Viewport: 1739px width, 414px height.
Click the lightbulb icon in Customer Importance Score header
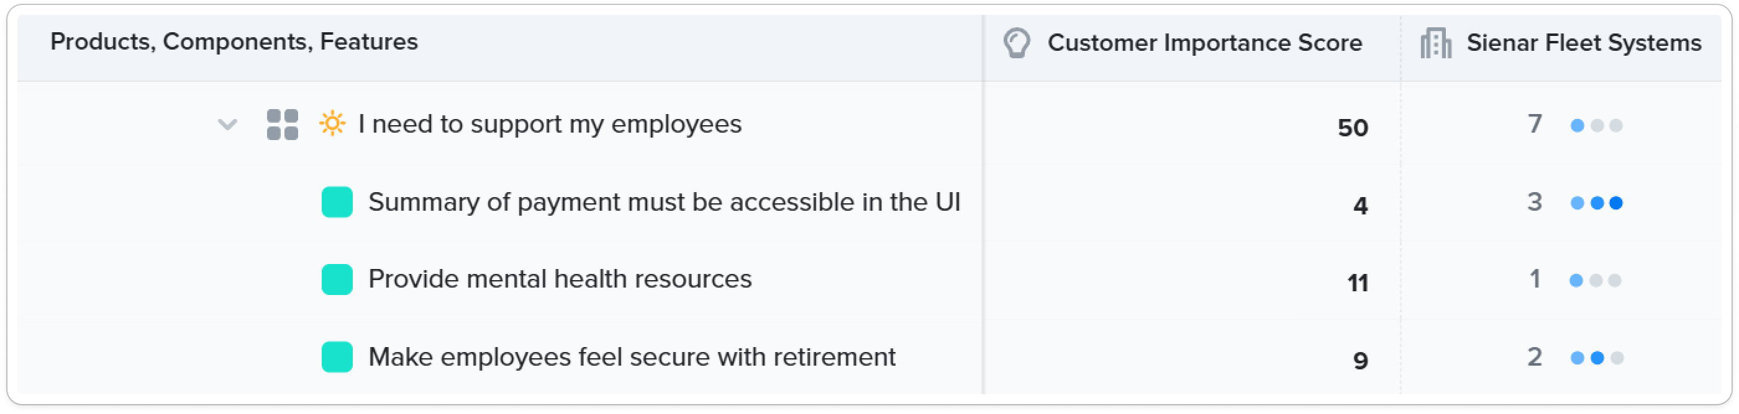point(1017,43)
